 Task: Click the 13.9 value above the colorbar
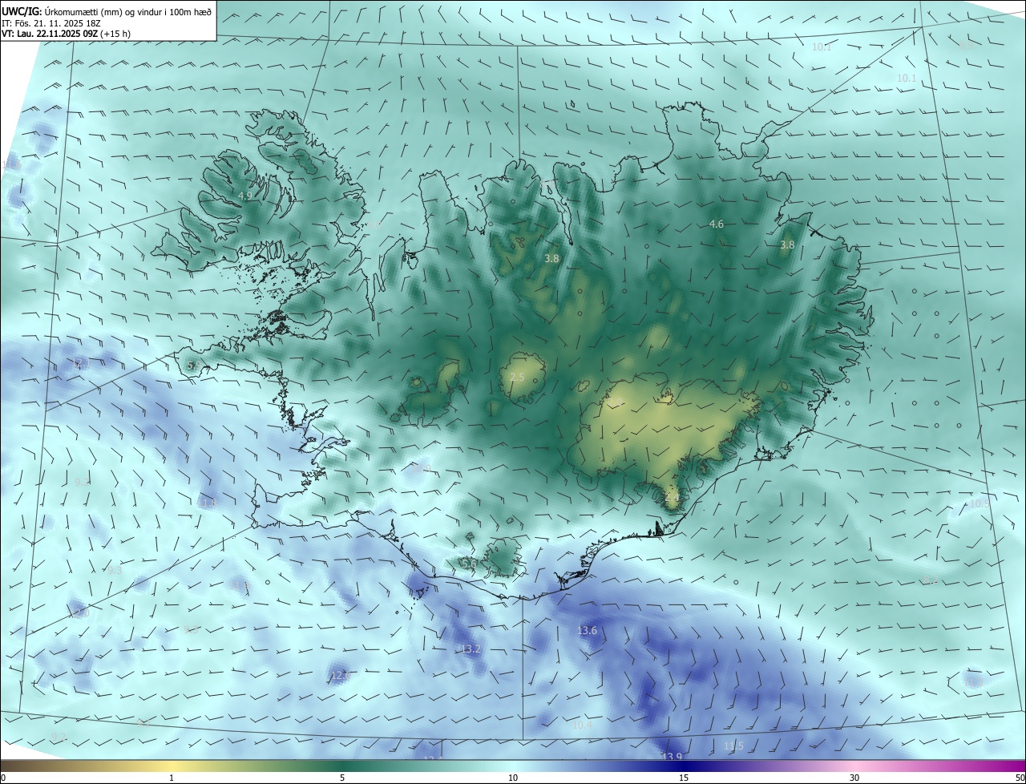(672, 757)
